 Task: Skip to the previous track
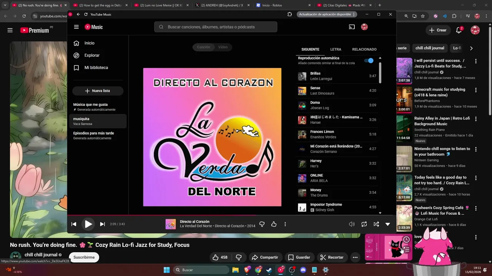coord(74,224)
